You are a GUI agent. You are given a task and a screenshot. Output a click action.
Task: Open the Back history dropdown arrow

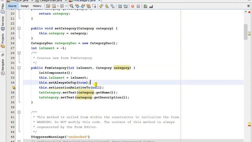(x=58, y=6)
